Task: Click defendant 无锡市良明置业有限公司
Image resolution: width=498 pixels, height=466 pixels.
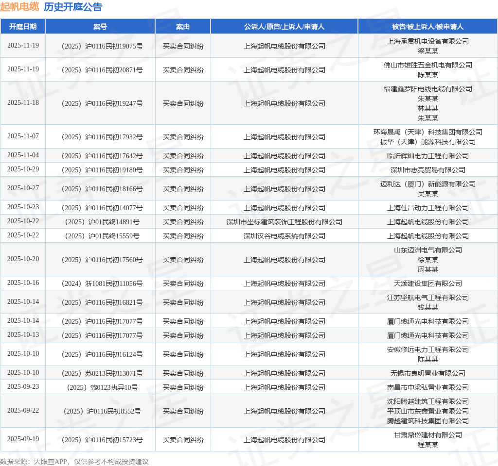Action: coord(428,373)
